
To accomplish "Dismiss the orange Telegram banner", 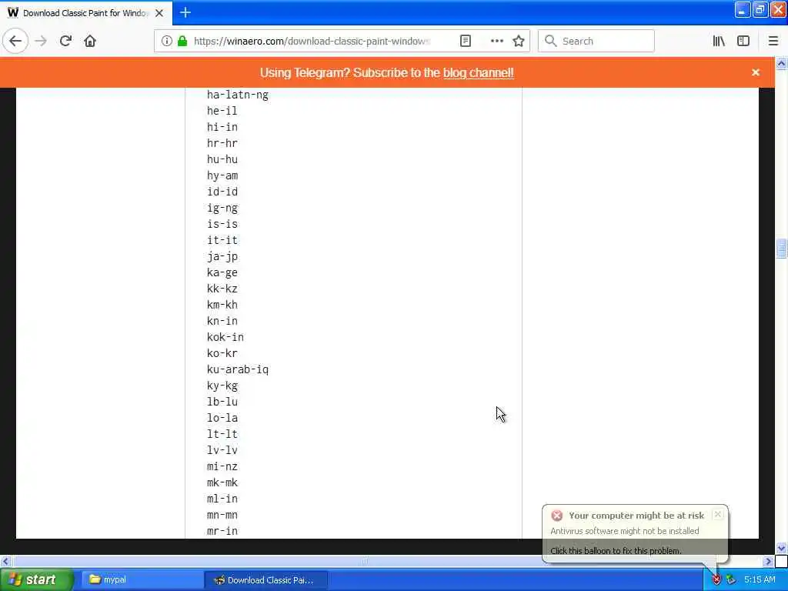I will (756, 73).
